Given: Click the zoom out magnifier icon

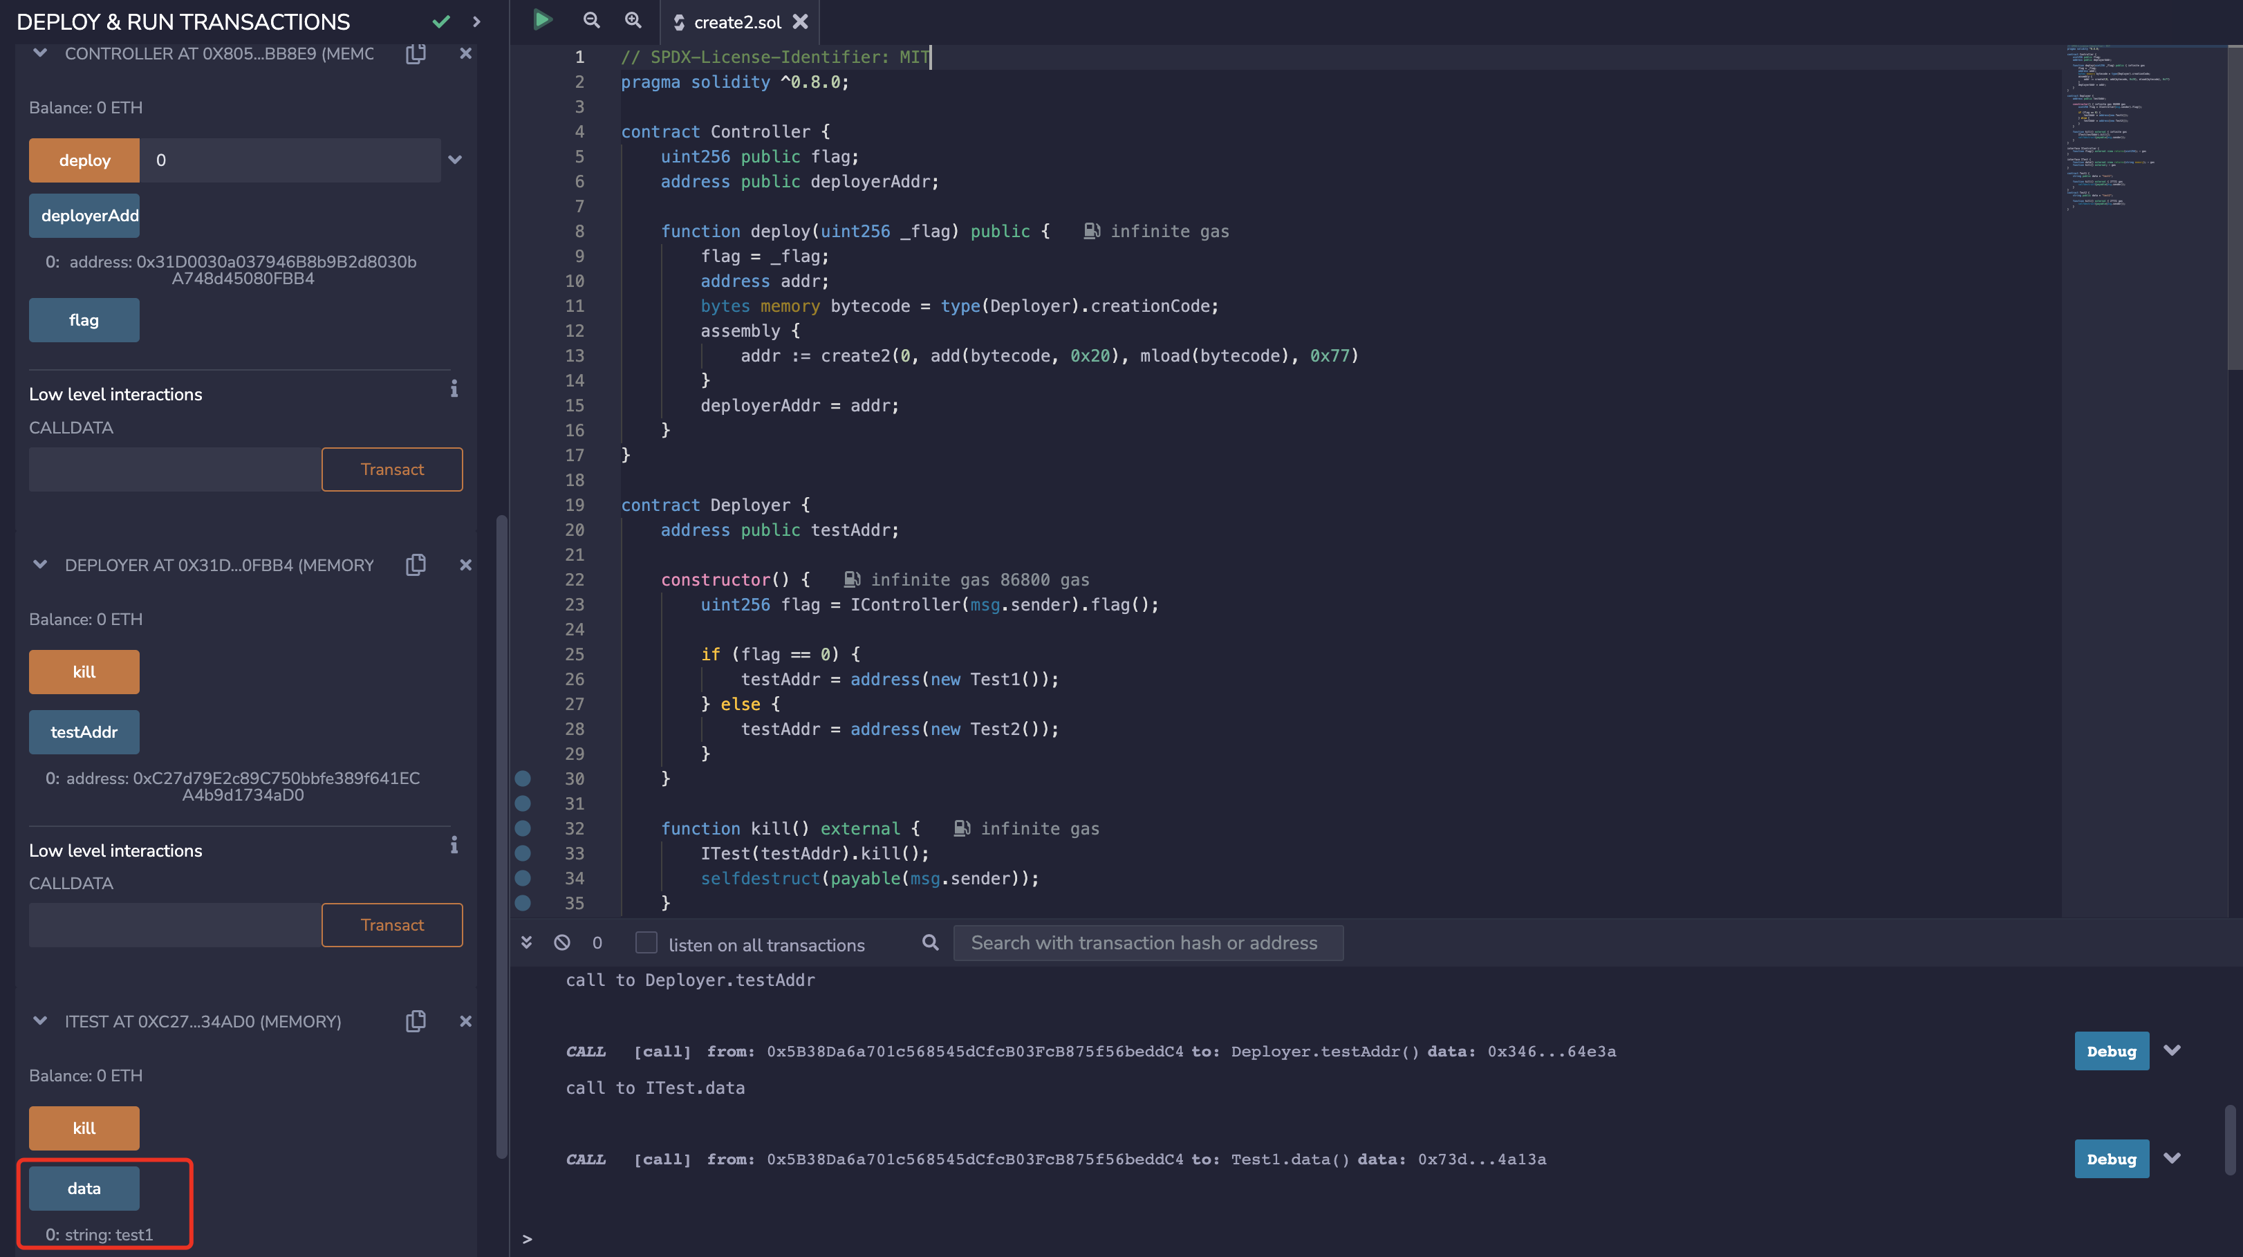Looking at the screenshot, I should 591,20.
